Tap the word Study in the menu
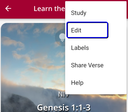Screen dimensions: 128x112 coord(79,13)
